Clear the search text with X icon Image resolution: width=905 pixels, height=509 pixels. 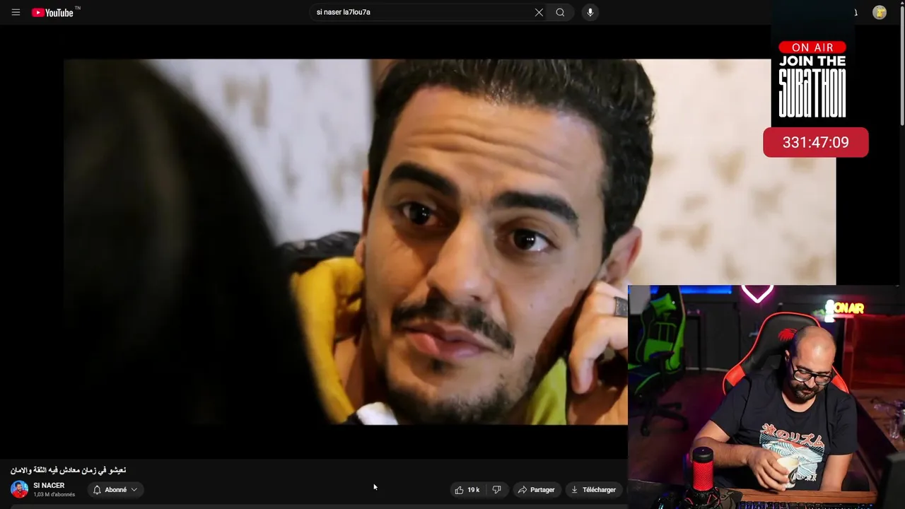click(539, 12)
